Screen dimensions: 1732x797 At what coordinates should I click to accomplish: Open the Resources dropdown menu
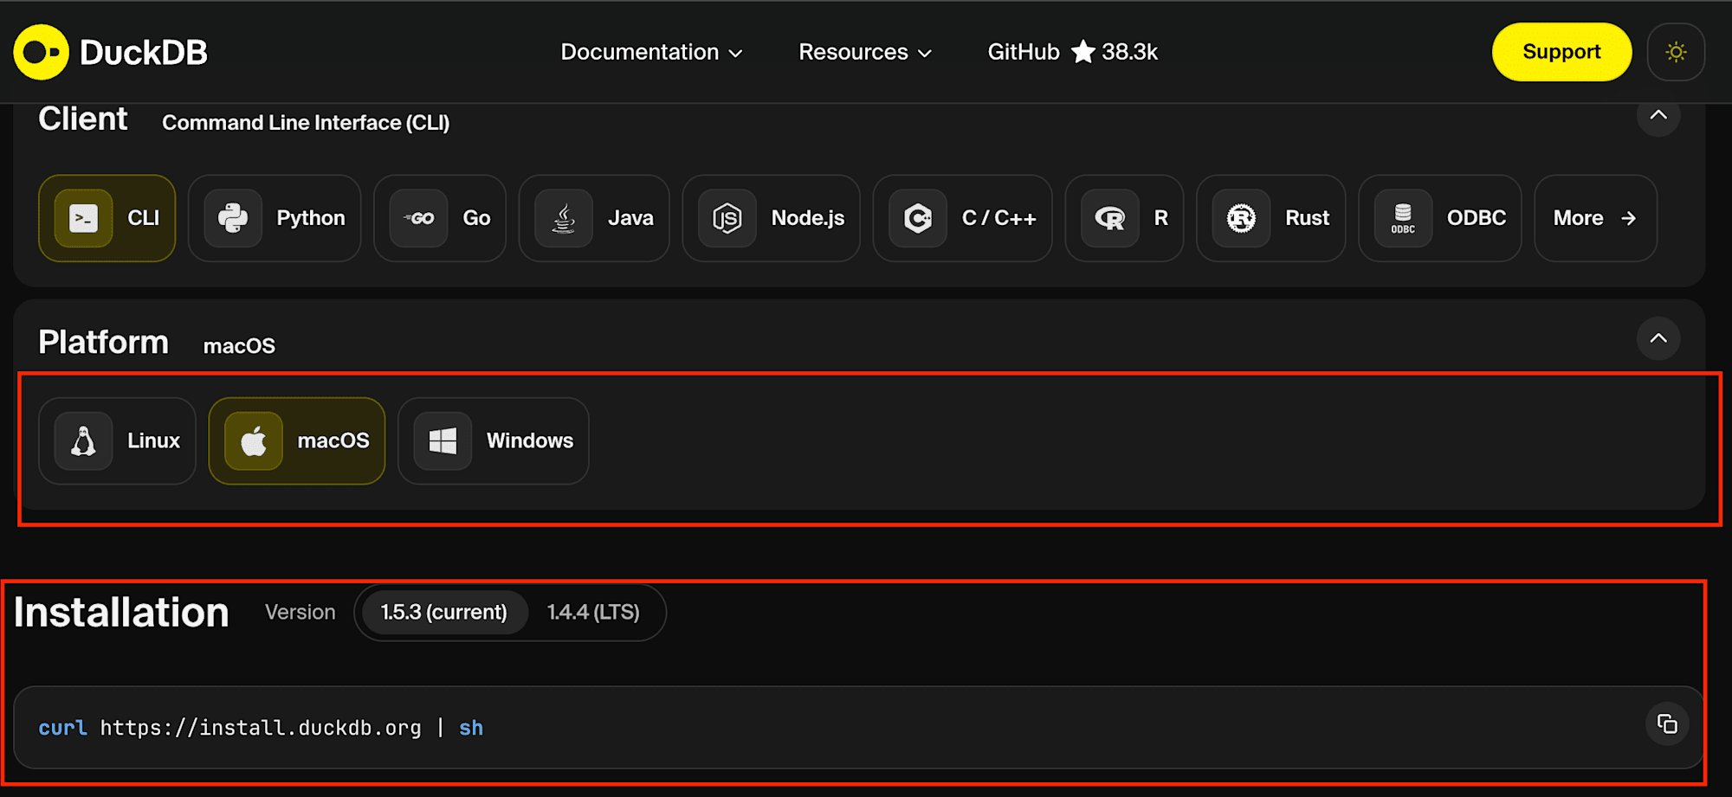(x=865, y=52)
